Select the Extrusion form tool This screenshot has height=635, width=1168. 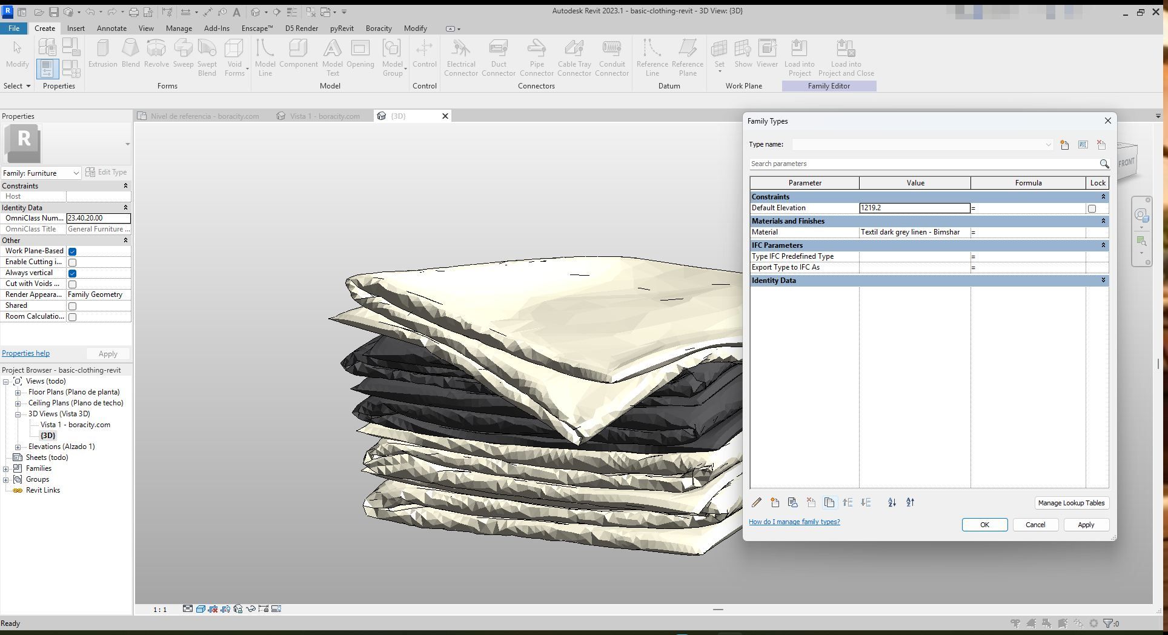tap(102, 53)
